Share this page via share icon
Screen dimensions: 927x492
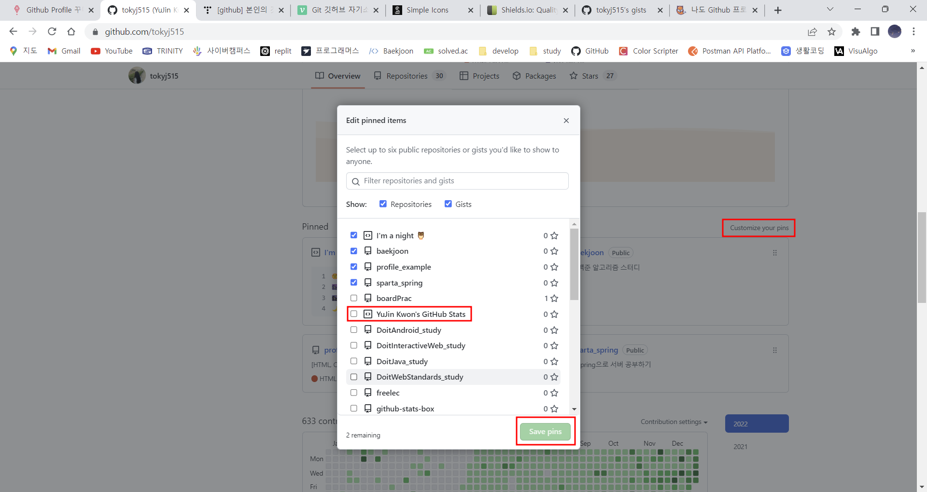pyautogui.click(x=812, y=31)
